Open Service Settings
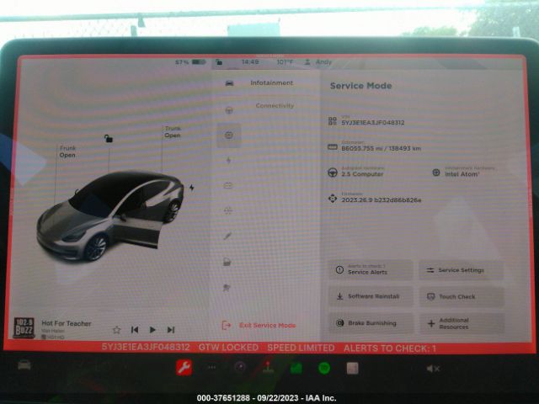This screenshot has height=404, width=539. click(x=462, y=270)
